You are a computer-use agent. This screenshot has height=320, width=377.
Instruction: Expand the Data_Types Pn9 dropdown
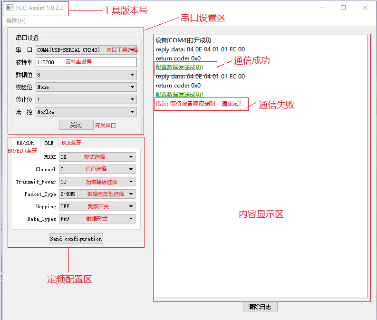(x=97, y=219)
